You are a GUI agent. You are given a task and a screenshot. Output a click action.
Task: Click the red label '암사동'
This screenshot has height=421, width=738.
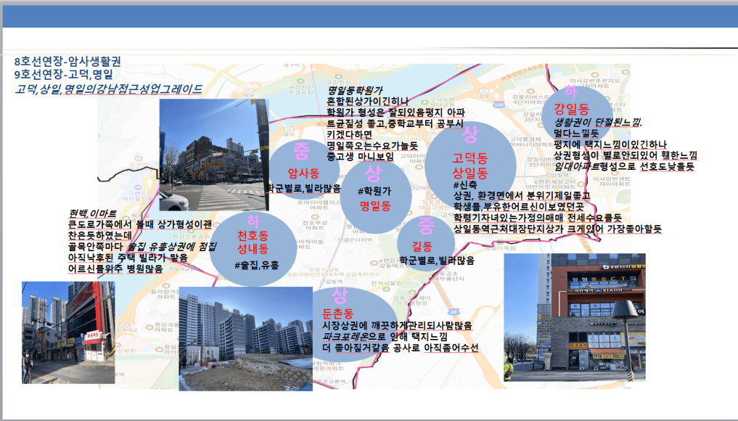[x=303, y=173]
